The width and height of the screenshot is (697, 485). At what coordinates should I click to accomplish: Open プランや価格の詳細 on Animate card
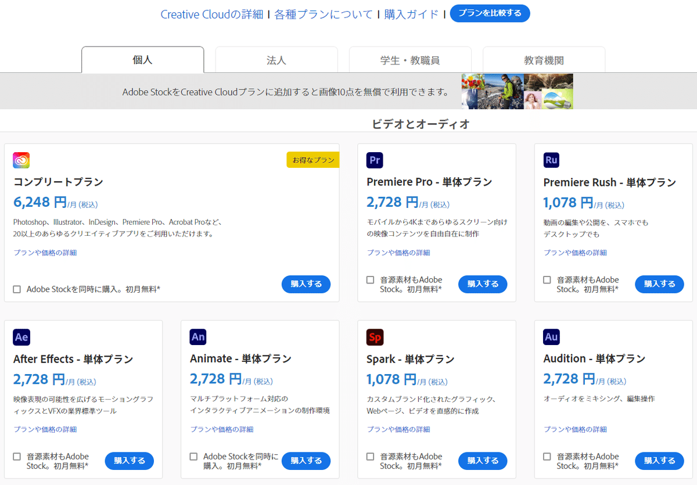click(x=222, y=429)
